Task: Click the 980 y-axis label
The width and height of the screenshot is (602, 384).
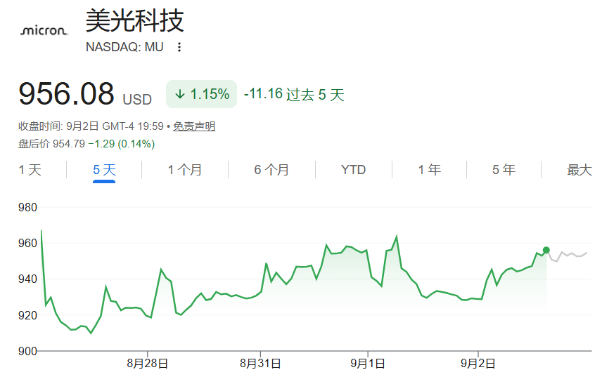Action: 27,207
